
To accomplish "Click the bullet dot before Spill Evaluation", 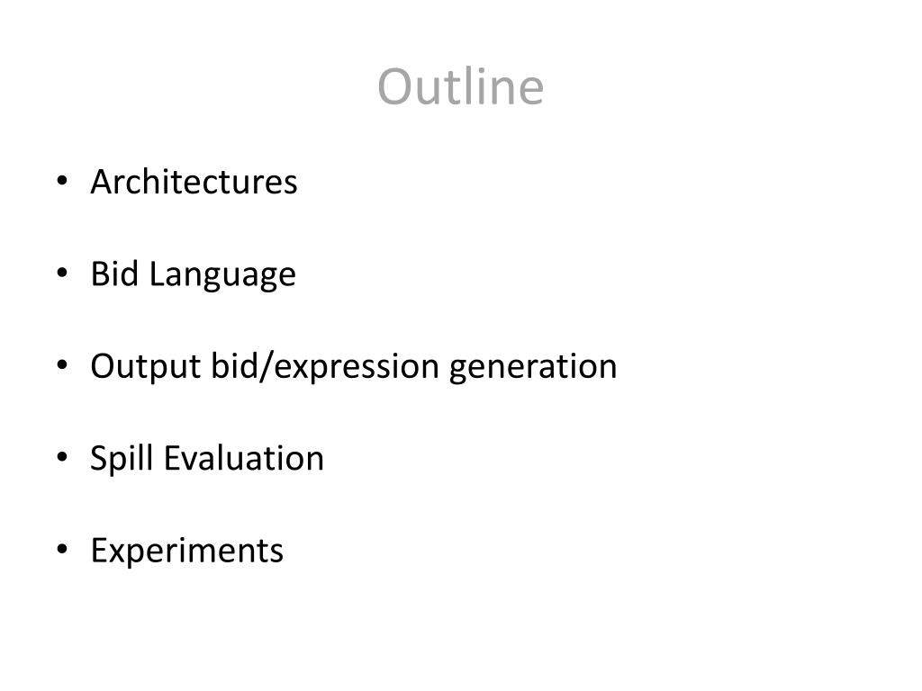I will pyautogui.click(x=62, y=458).
